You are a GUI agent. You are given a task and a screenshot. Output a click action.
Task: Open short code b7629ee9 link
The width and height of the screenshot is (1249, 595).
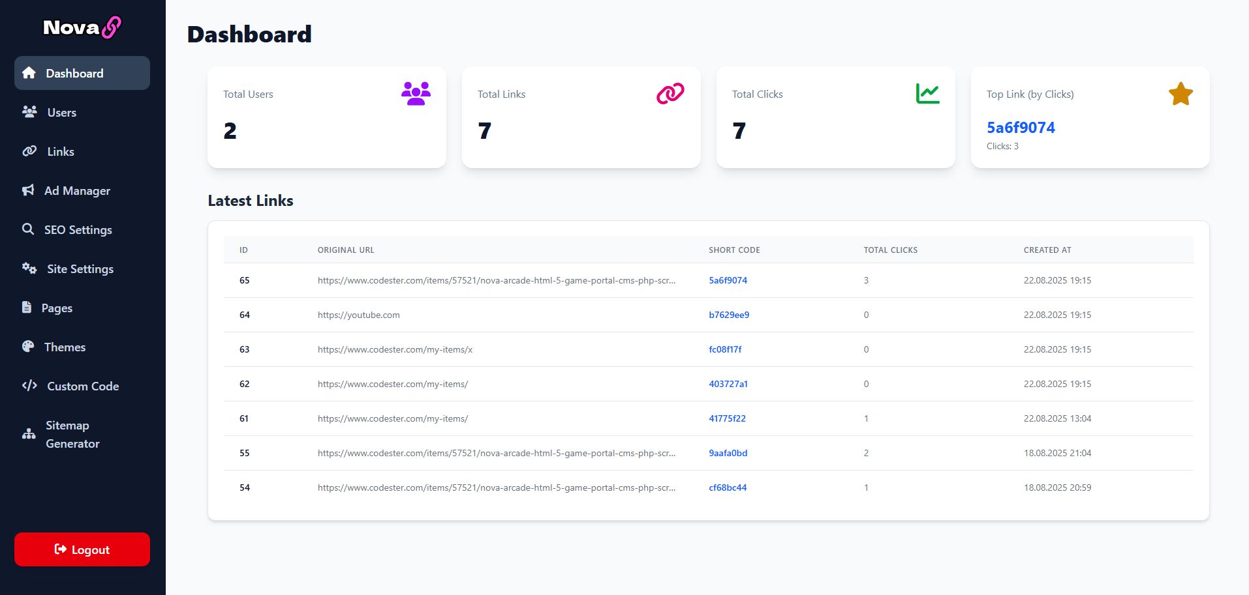point(729,315)
